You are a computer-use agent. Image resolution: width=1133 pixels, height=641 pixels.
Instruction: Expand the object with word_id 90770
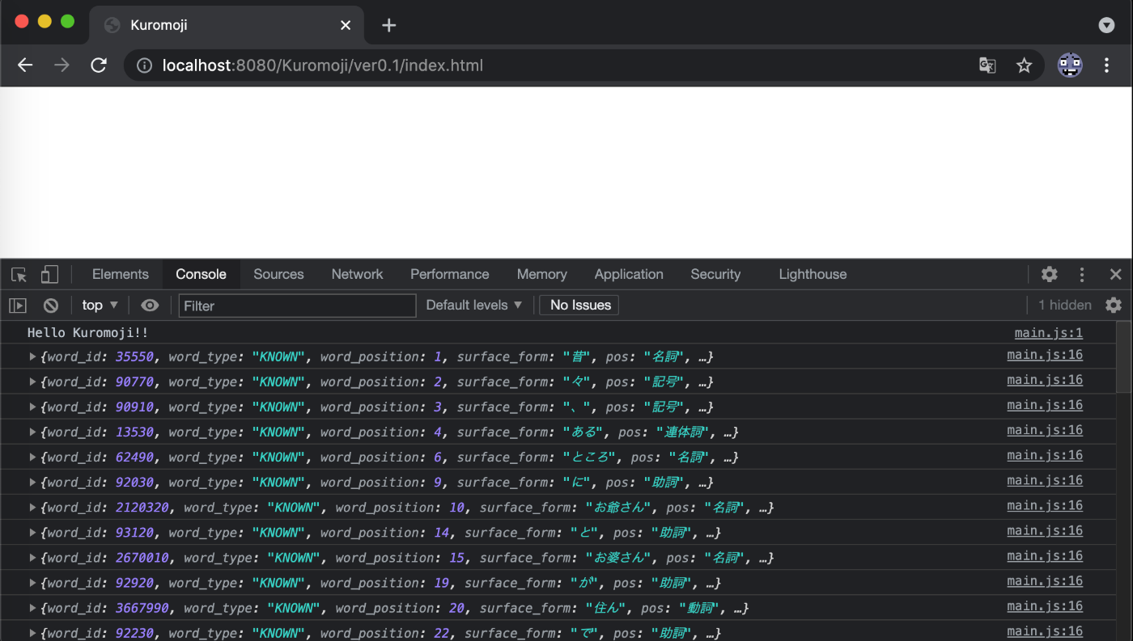33,382
